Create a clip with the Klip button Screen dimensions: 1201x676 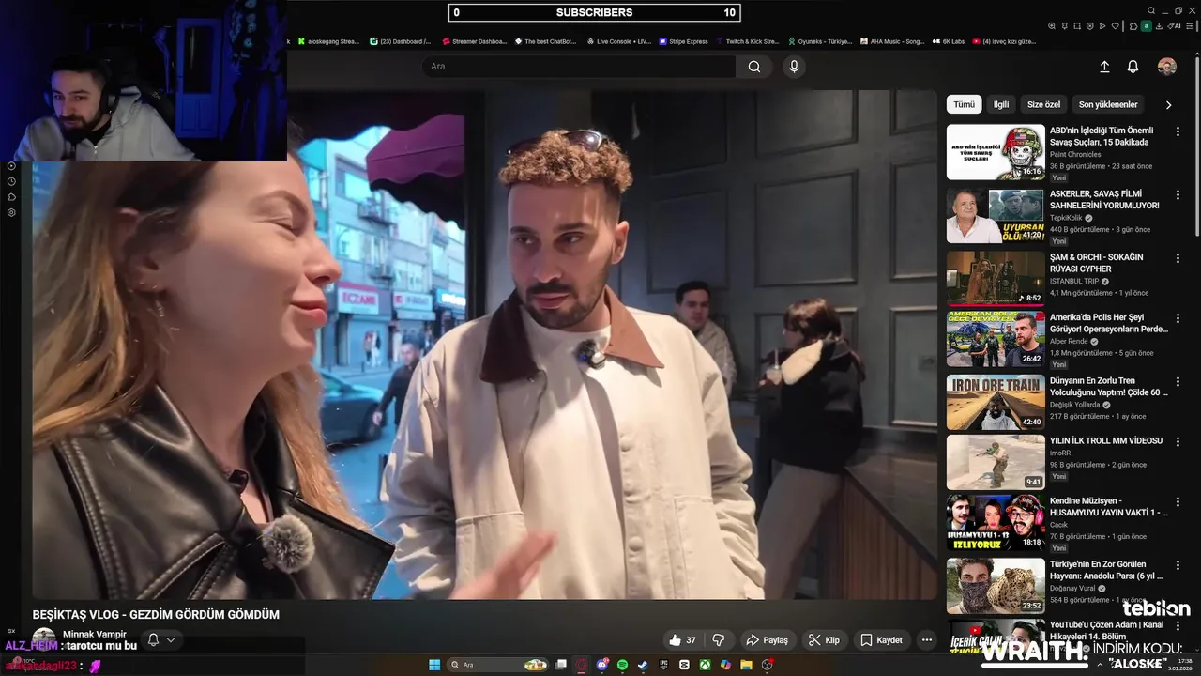tap(825, 640)
